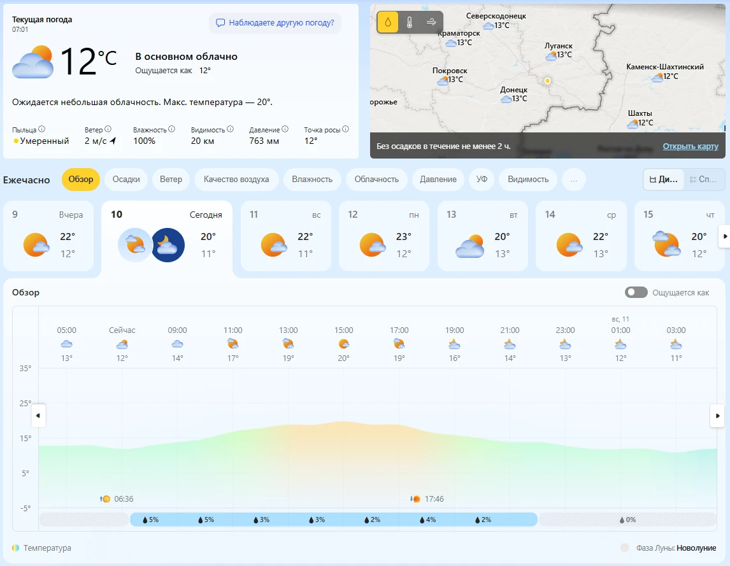This screenshot has height=566, width=730.
Task: Select the Обзор tab
Action: coord(80,180)
